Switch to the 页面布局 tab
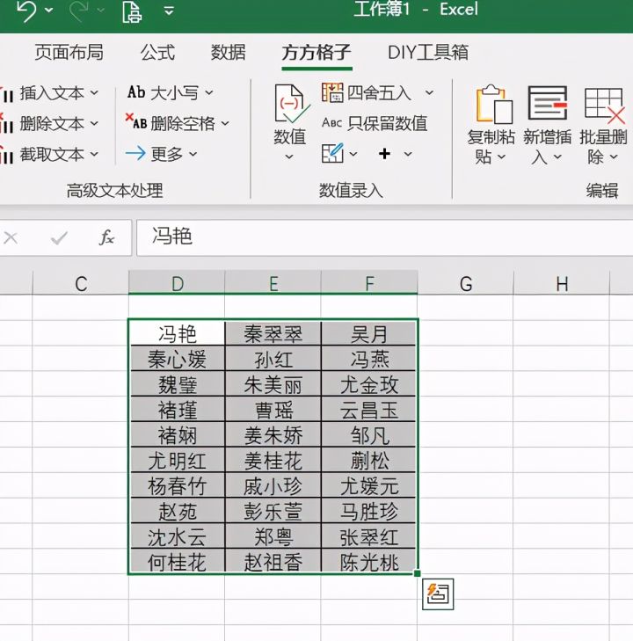633x641 pixels. click(69, 53)
